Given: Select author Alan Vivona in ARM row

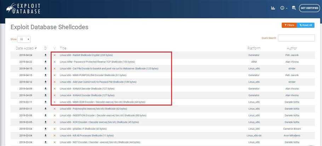Looking at the screenshot, I should coord(292,62).
